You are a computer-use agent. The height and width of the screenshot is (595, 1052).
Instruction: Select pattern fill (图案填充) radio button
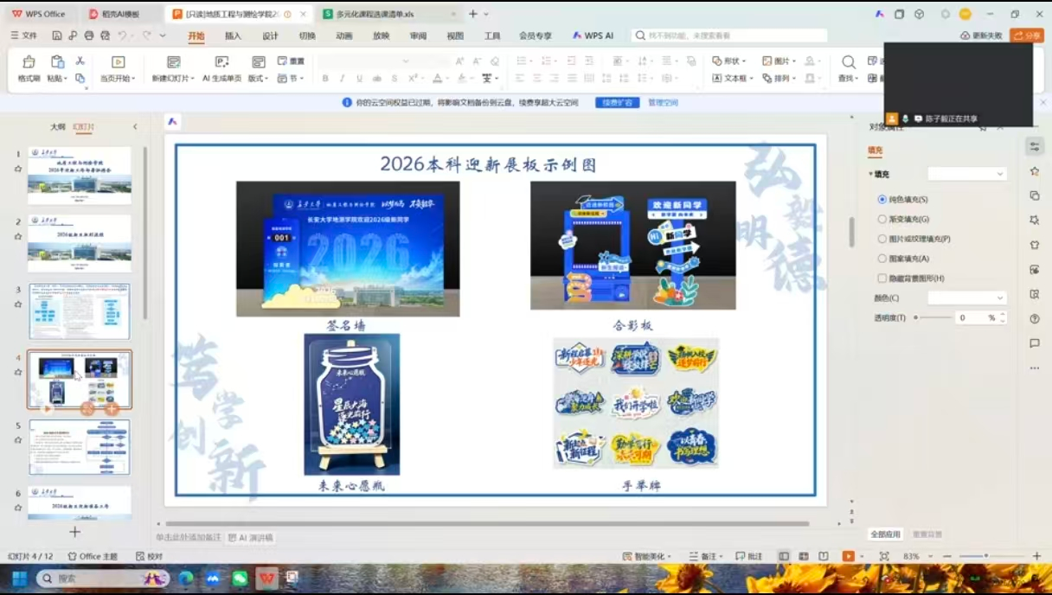click(x=882, y=259)
